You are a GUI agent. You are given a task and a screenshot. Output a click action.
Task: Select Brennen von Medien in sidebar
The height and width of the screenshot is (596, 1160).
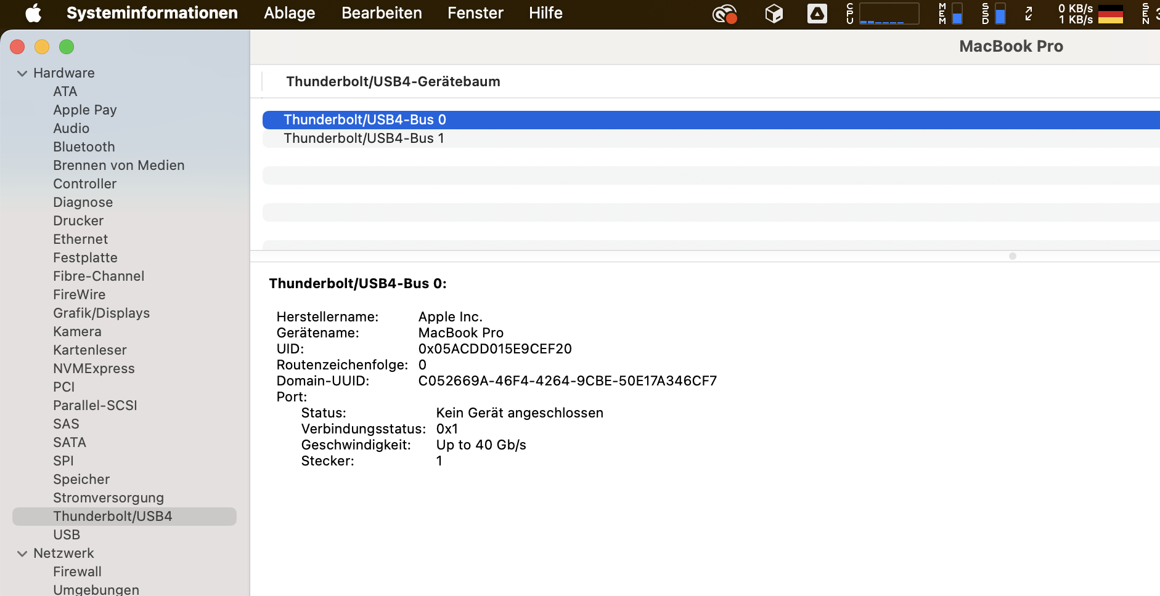click(x=119, y=165)
